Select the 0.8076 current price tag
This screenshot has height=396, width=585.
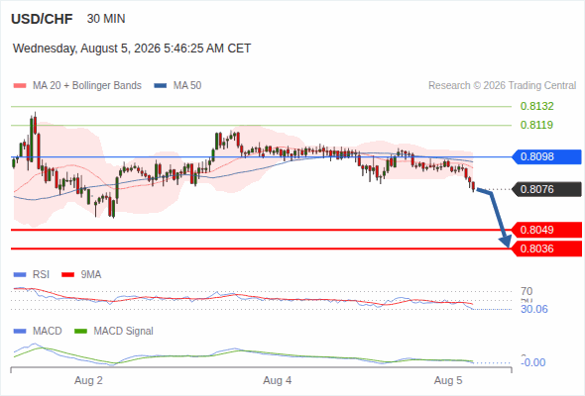click(x=545, y=189)
